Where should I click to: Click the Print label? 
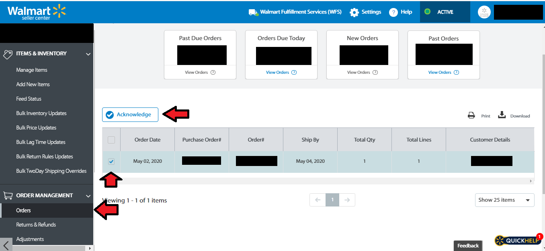click(x=486, y=116)
